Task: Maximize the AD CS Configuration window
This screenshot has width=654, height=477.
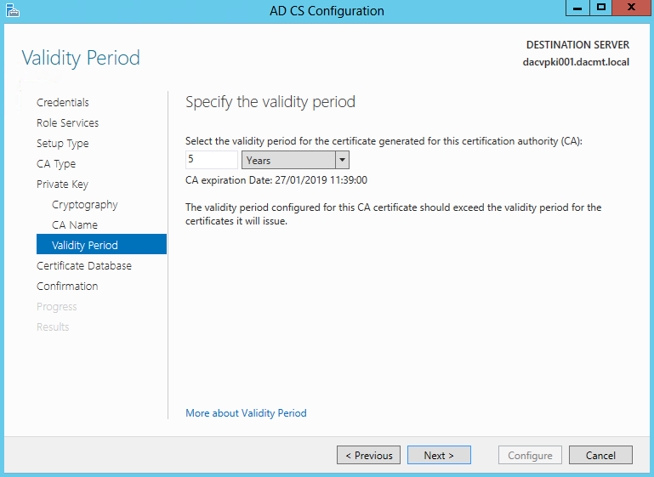Action: pos(601,8)
